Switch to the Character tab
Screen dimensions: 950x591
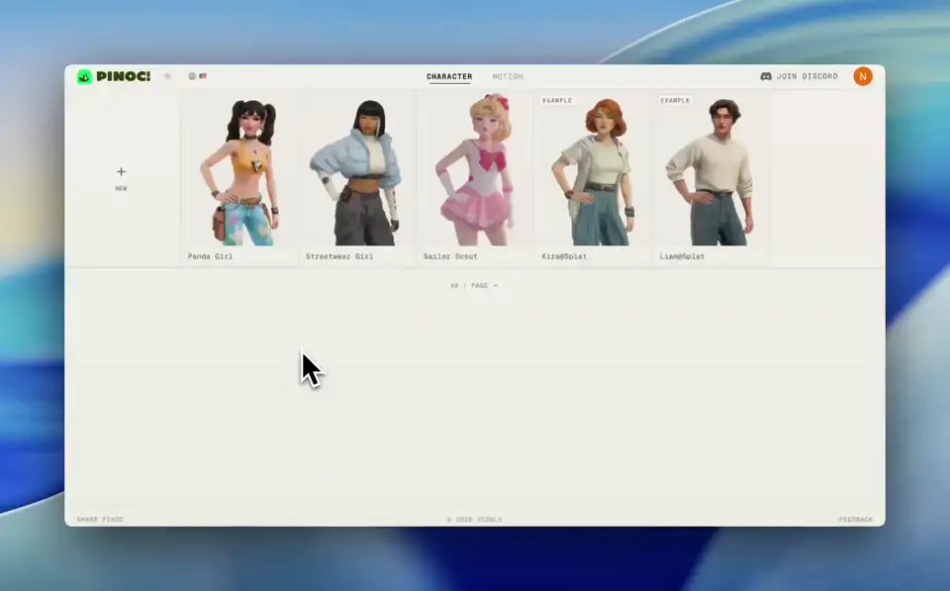click(x=449, y=76)
